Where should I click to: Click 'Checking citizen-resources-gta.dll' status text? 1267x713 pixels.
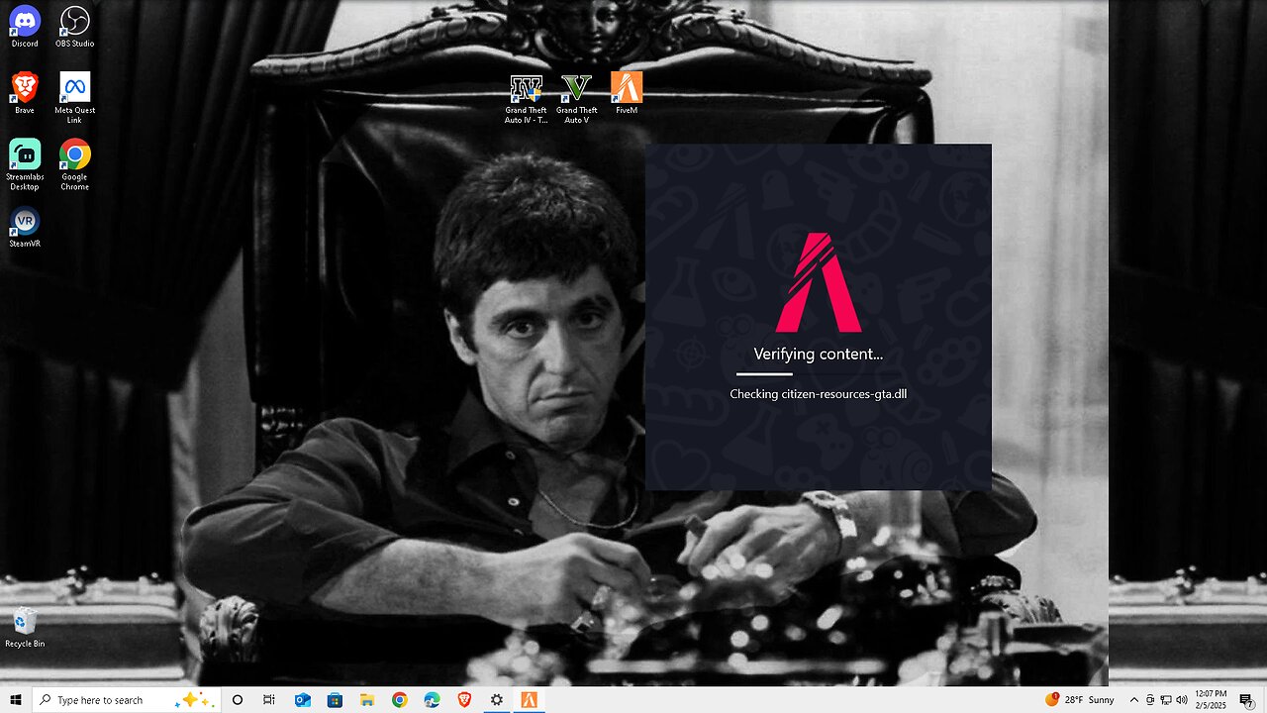click(x=819, y=394)
